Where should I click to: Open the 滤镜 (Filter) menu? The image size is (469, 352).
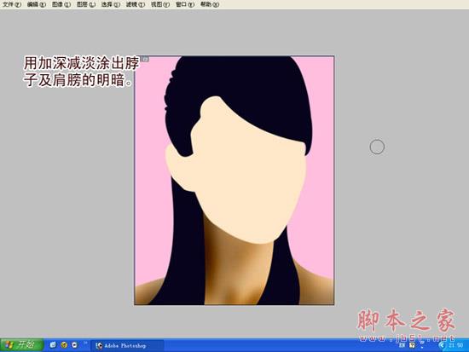136,4
